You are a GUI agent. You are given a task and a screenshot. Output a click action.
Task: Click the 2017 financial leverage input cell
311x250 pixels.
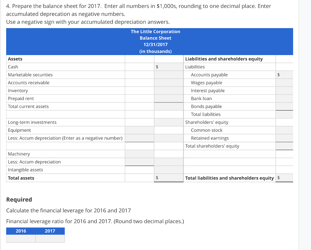[50, 239]
